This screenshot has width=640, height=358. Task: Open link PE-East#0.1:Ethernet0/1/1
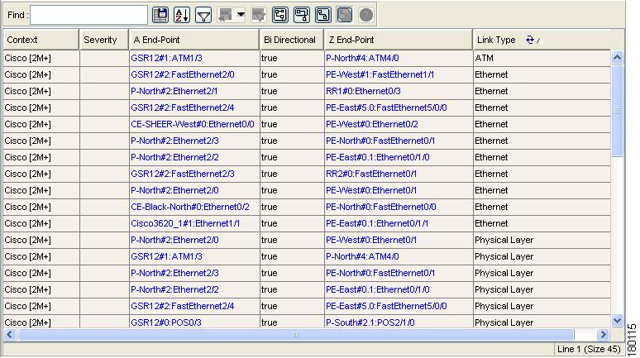point(377,223)
